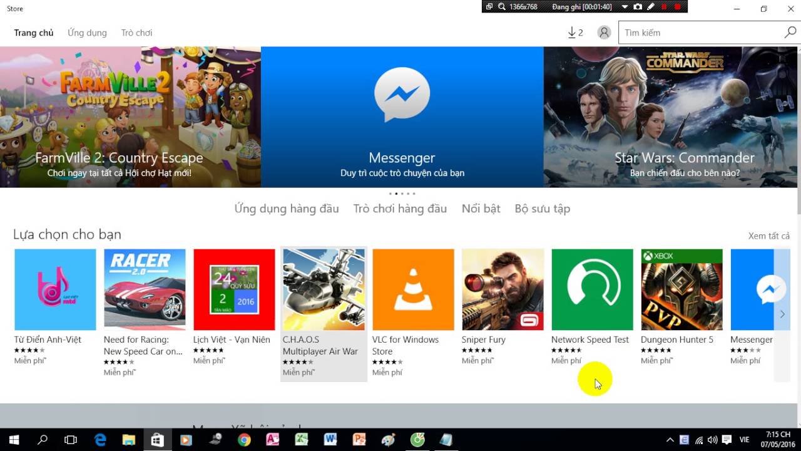Open the Star Wars: Commander banner
801x451 pixels.
coord(671,117)
